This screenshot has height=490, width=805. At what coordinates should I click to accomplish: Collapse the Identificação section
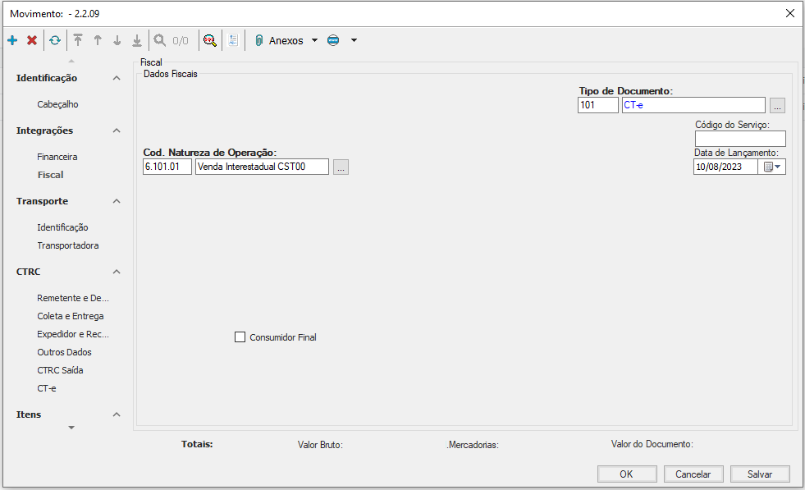117,78
